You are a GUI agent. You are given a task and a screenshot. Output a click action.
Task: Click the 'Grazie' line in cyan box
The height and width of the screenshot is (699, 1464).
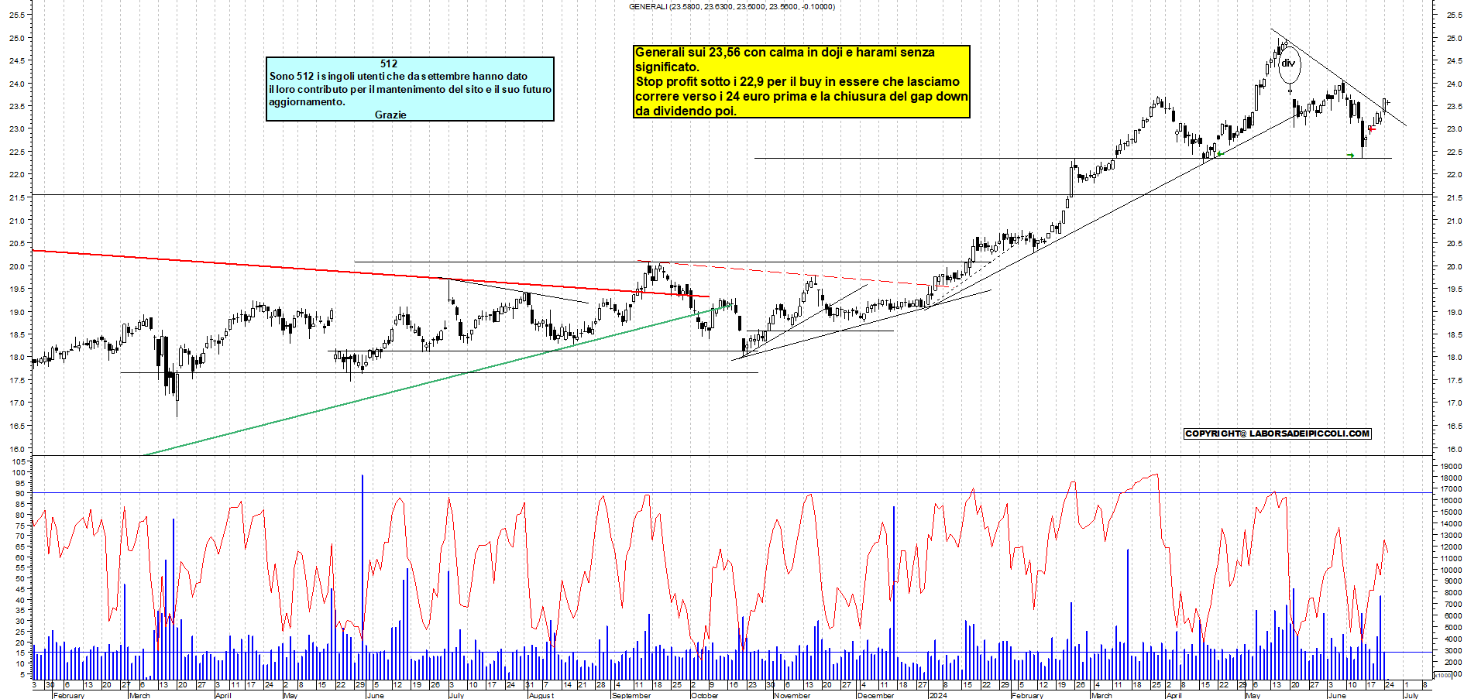tap(390, 115)
